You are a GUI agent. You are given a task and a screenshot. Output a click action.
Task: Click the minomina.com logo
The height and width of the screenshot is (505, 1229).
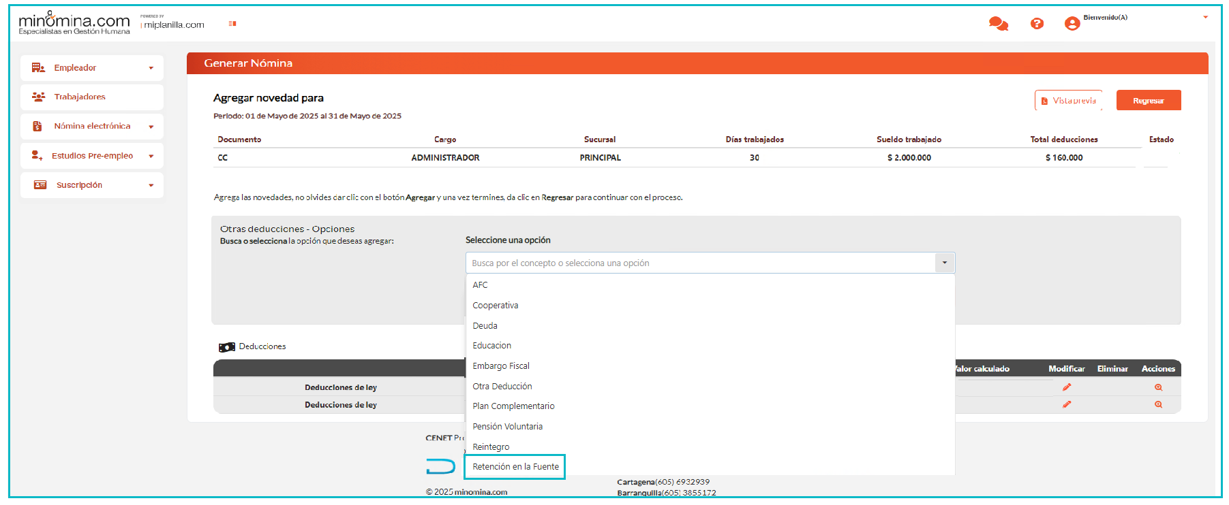pyautogui.click(x=74, y=23)
